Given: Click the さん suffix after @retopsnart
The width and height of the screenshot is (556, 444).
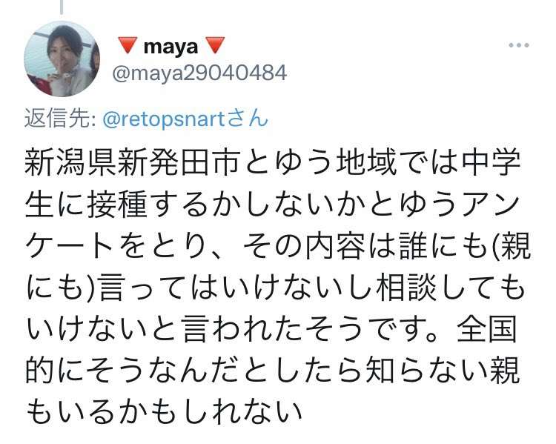Looking at the screenshot, I should pos(248,119).
